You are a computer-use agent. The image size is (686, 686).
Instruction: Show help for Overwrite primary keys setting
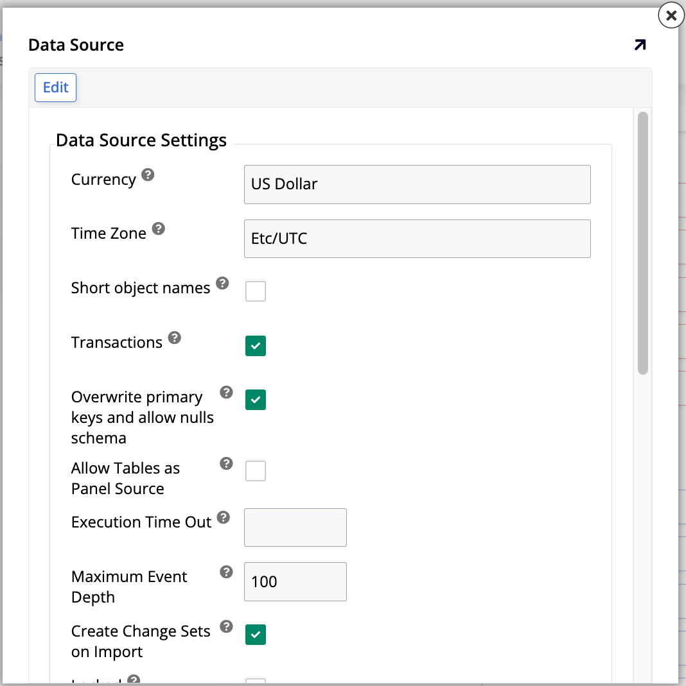(x=226, y=393)
